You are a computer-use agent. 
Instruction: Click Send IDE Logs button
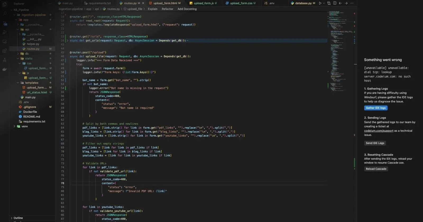click(x=375, y=143)
